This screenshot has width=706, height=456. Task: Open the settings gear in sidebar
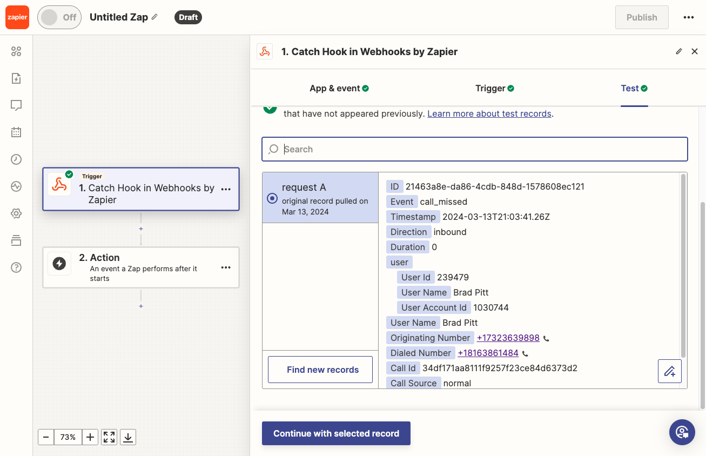coord(16,213)
